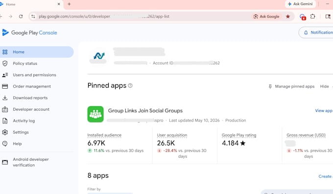Click the Users and permissions person icon
The height and width of the screenshot is (194, 333).
tap(5, 75)
